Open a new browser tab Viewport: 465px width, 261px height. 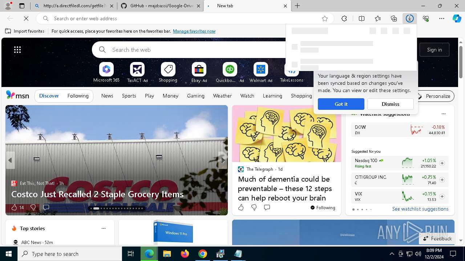pyautogui.click(x=297, y=6)
